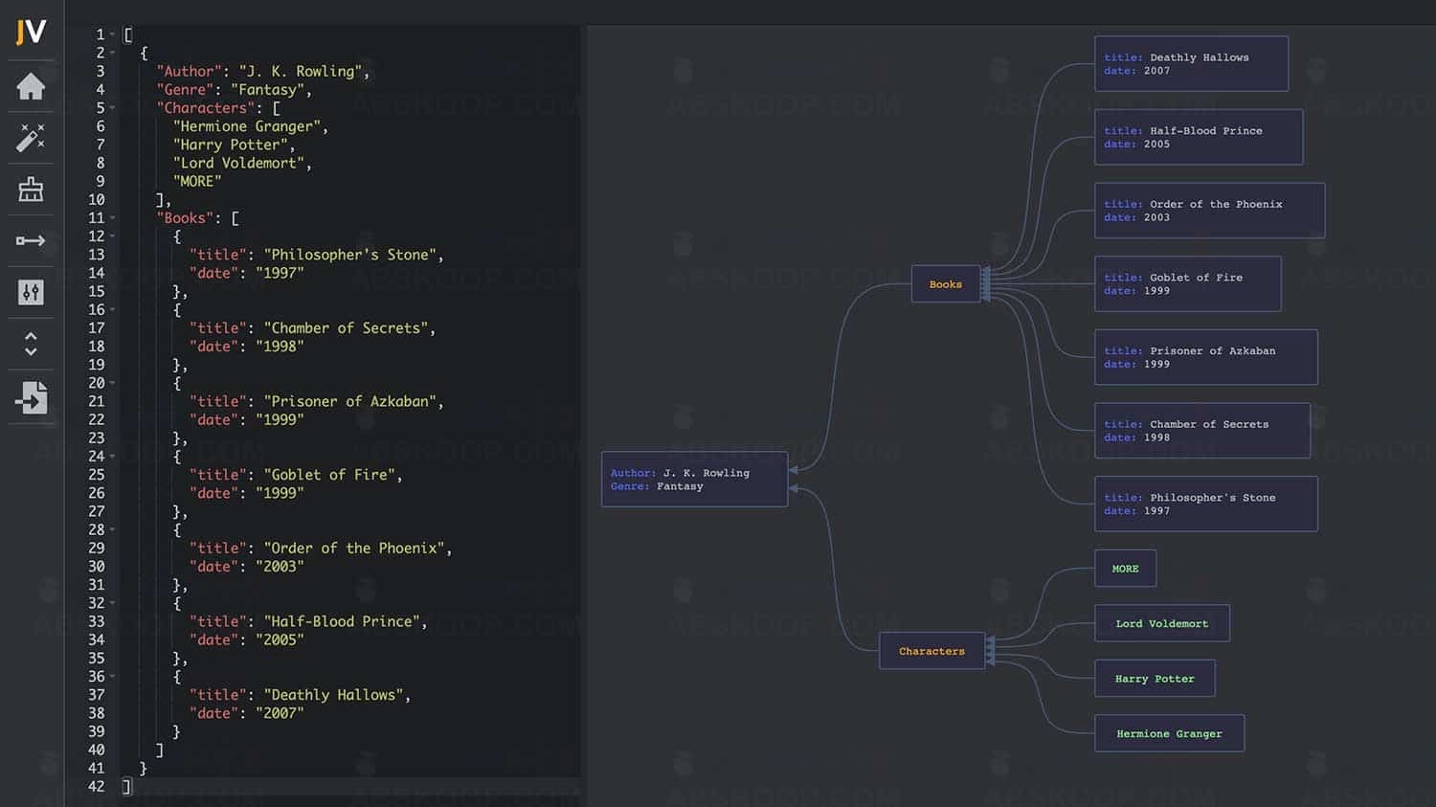Fold the object starting at line 20

point(113,383)
